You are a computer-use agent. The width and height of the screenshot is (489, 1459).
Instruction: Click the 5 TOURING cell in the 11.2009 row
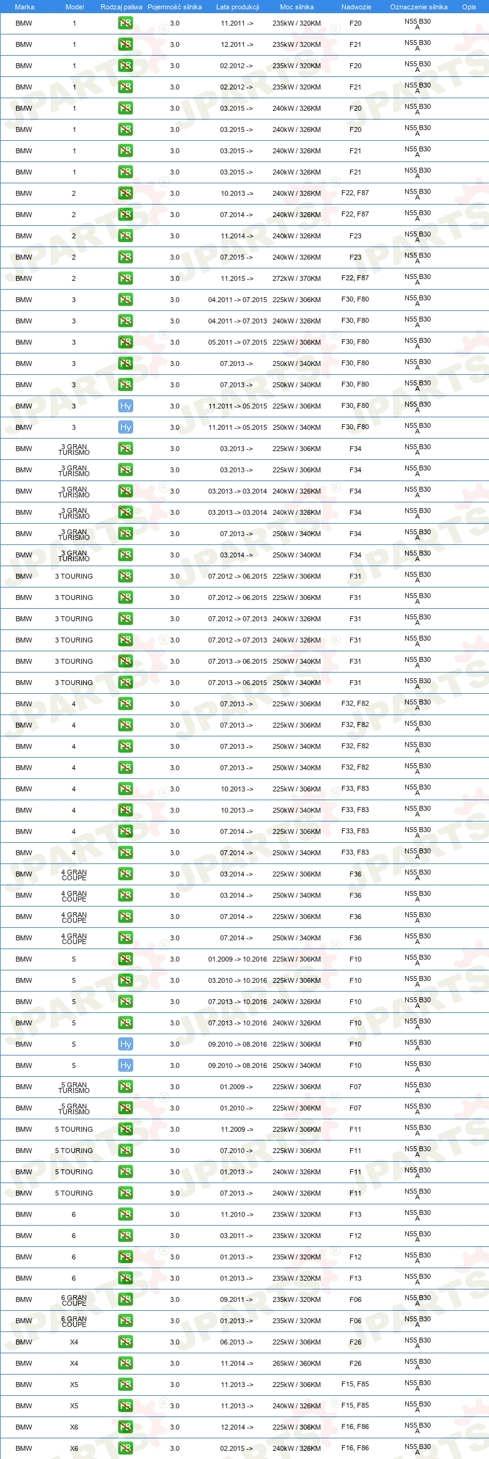tap(74, 1129)
